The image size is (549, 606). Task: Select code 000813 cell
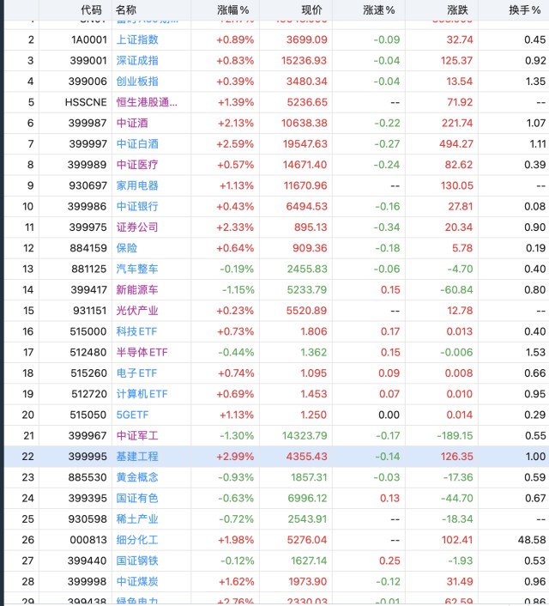(x=88, y=540)
